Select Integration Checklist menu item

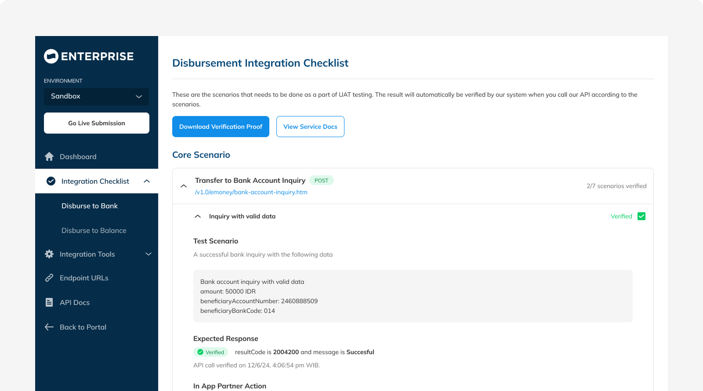pyautogui.click(x=97, y=181)
